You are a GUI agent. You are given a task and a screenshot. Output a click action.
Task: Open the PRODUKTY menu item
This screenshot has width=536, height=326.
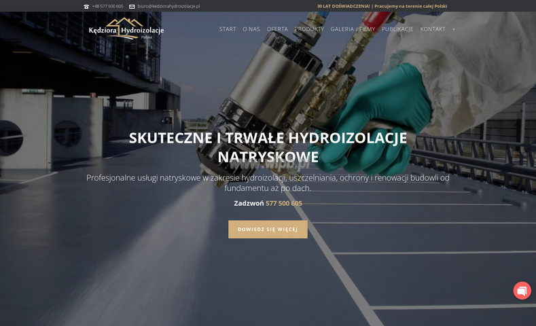click(309, 29)
